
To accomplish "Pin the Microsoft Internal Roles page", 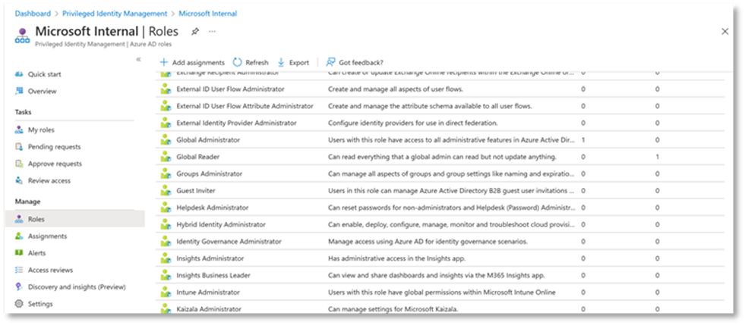I will tap(195, 31).
